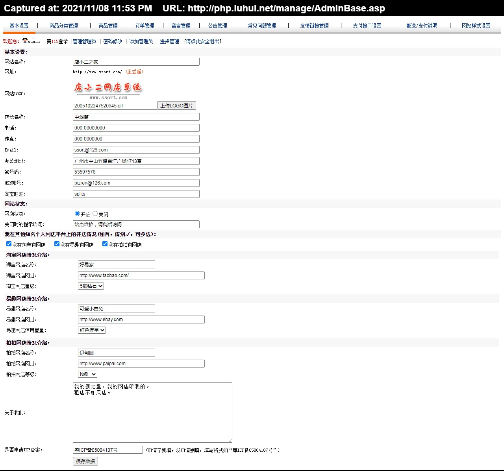Click the http://www.ssort.com/ address text
Screen dimensions: 504x471
[98, 72]
